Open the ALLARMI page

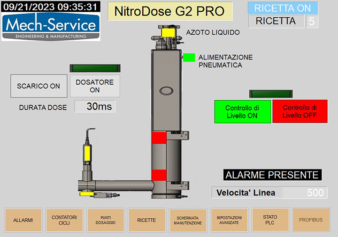(23, 220)
